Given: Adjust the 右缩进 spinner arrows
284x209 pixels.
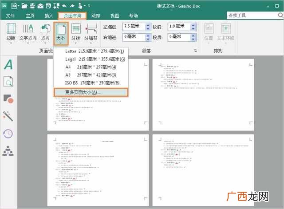Looking at the screenshot, I should tap(148, 37).
